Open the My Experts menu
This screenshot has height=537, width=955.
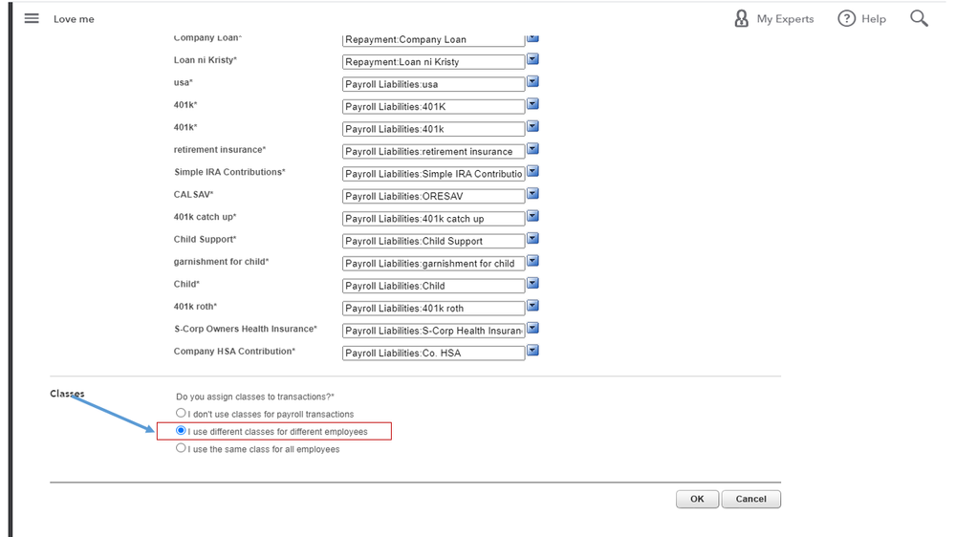pyautogui.click(x=785, y=19)
